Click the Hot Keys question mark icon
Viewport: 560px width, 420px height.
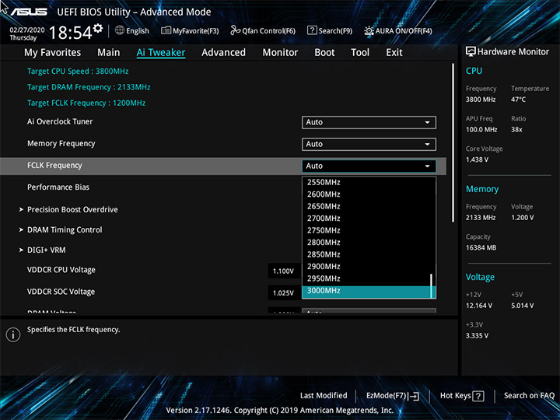[x=478, y=396]
